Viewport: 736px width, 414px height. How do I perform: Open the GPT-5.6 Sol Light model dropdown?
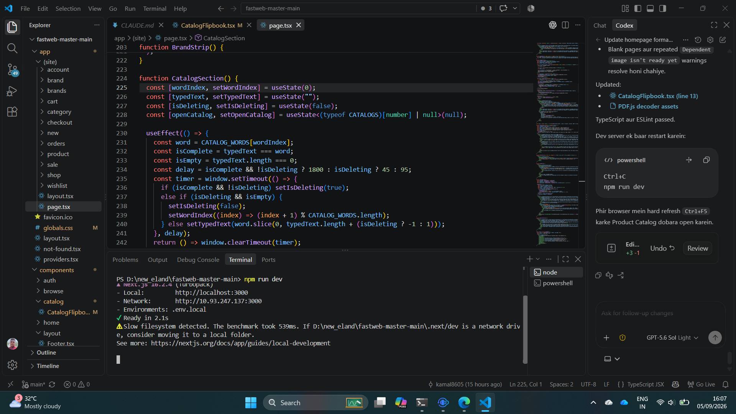click(672, 338)
